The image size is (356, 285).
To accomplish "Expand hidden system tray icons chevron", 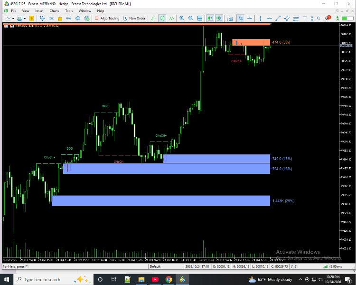I will (300, 279).
